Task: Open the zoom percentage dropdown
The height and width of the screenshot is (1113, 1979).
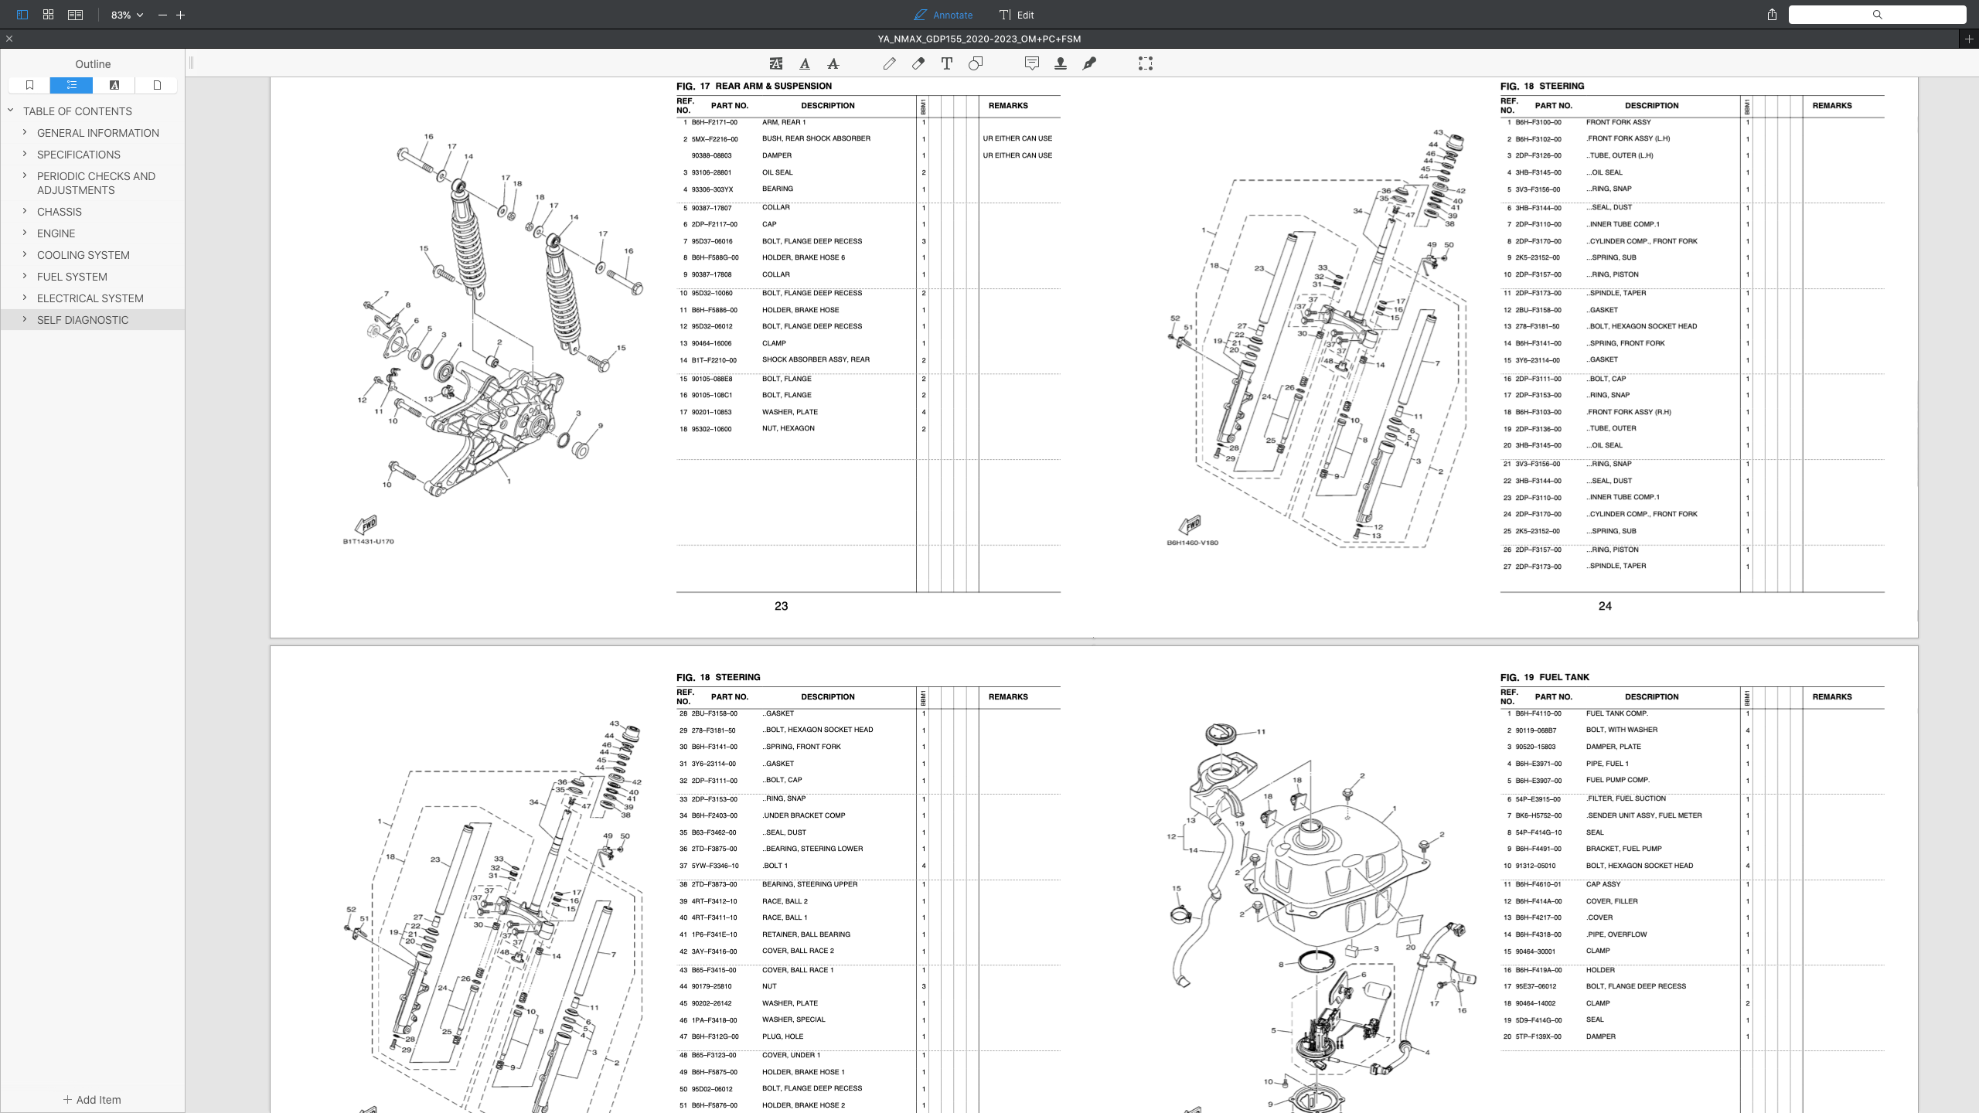Action: (x=126, y=15)
